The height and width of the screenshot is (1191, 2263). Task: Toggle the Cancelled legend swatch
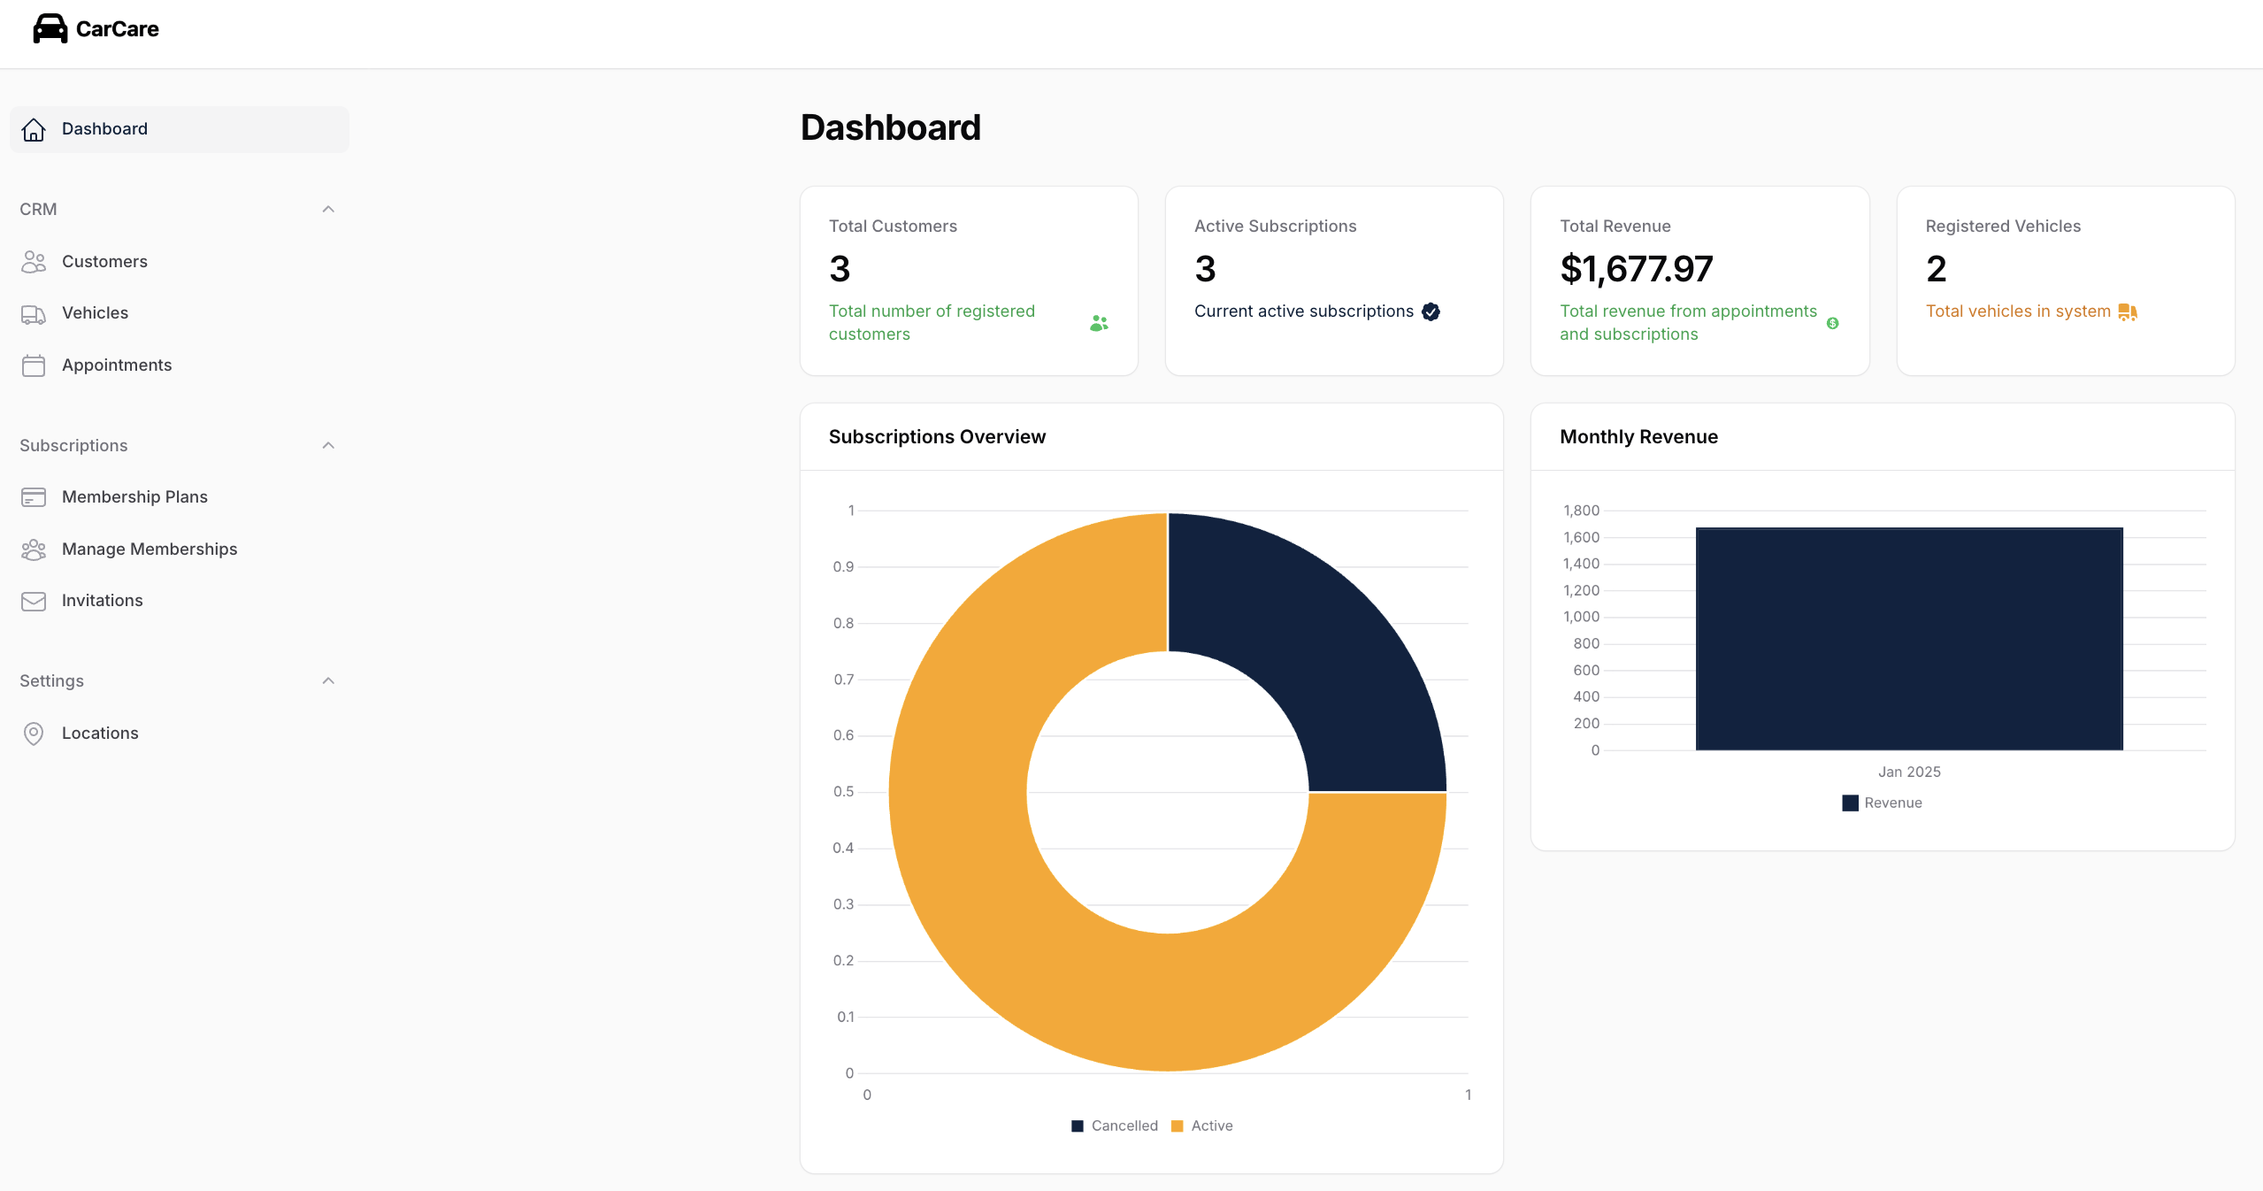pyautogui.click(x=1077, y=1126)
